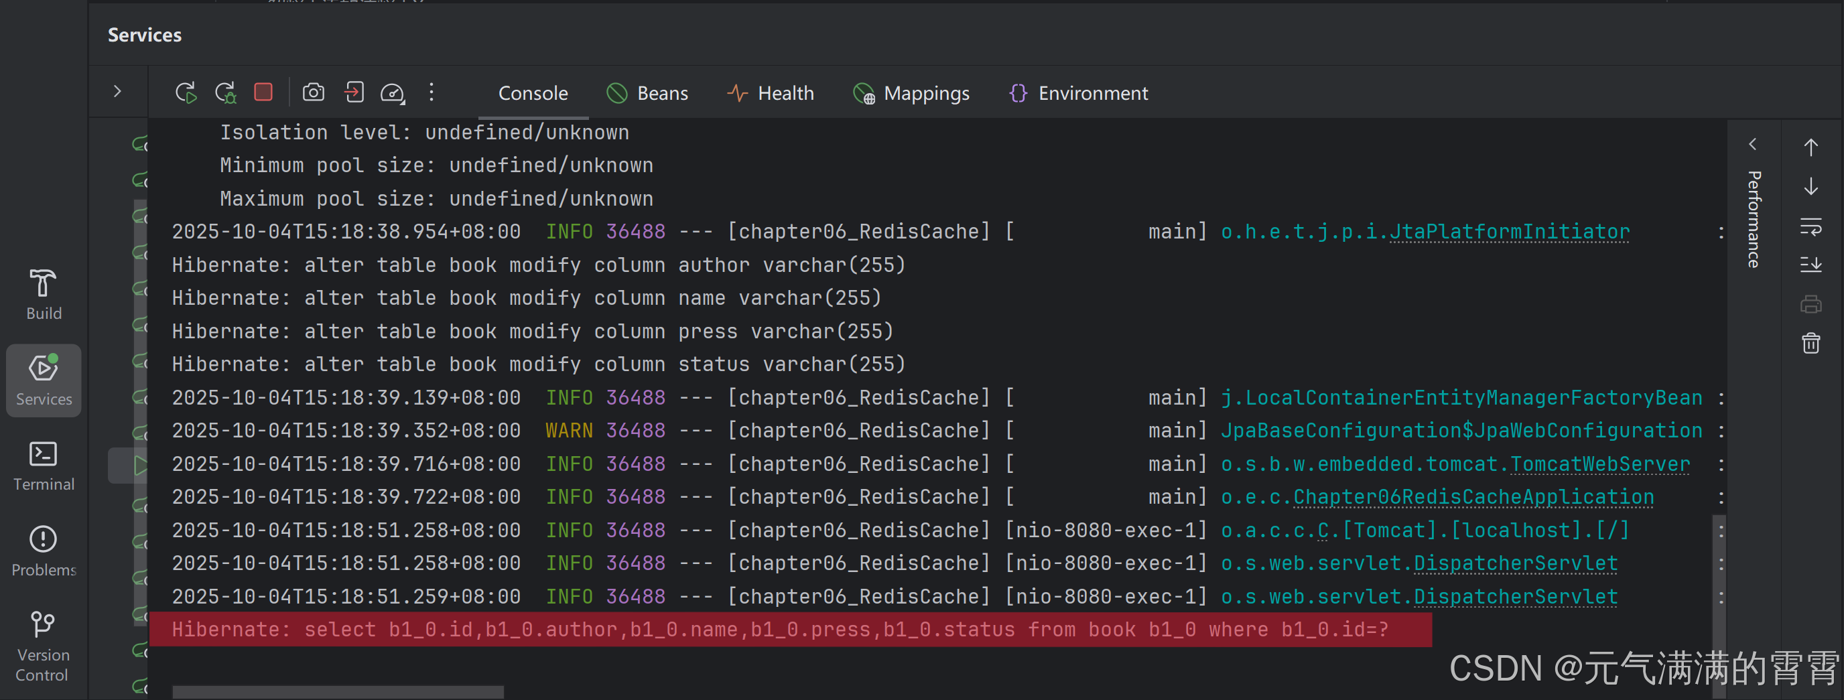Click the Services panel title
Viewport: 1844px width, 700px height.
pyautogui.click(x=145, y=35)
